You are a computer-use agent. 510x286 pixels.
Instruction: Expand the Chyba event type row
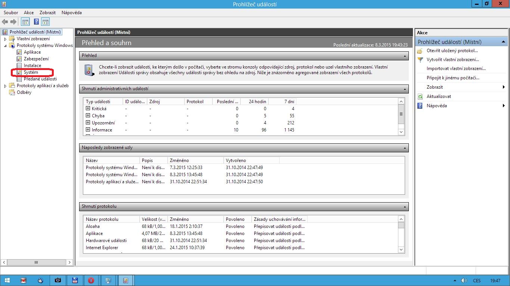(x=88, y=115)
